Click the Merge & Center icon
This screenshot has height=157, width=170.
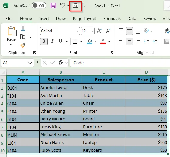coord(167,41)
